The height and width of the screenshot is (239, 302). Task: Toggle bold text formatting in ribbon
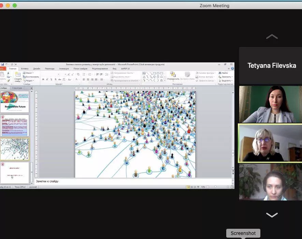[x=43, y=79]
